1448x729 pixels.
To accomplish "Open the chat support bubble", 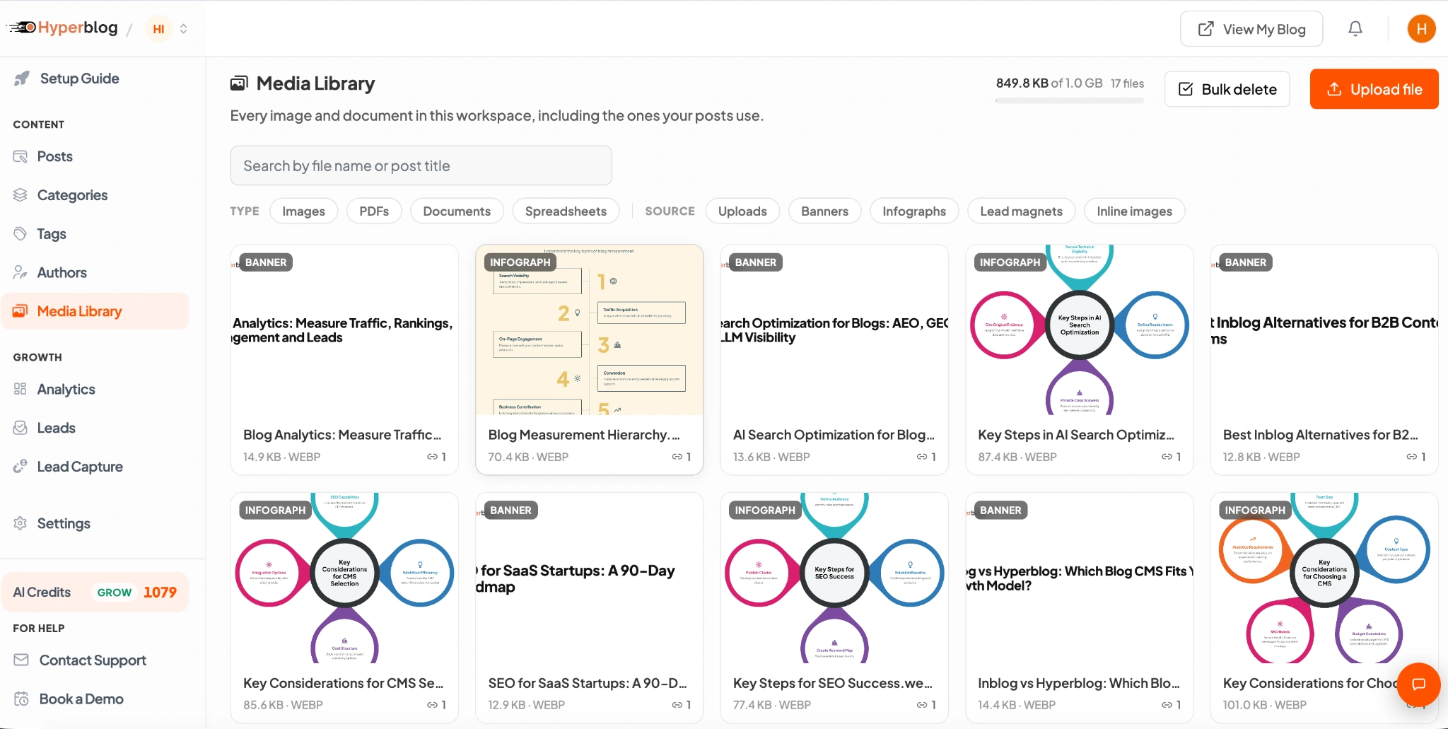I will (1418, 684).
